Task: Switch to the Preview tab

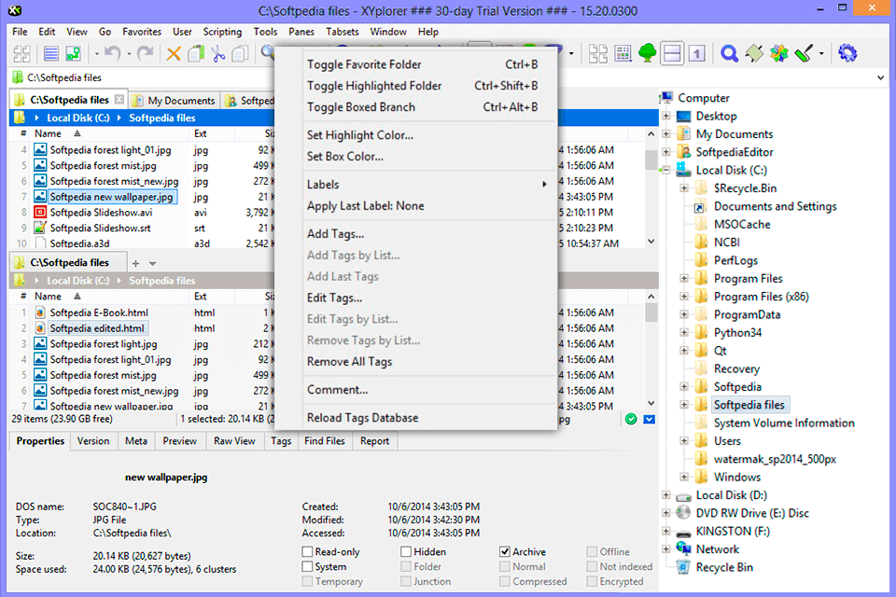Action: pyautogui.click(x=179, y=440)
